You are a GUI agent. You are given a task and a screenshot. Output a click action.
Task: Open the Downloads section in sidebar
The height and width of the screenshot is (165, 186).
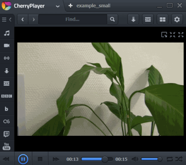click(7, 71)
